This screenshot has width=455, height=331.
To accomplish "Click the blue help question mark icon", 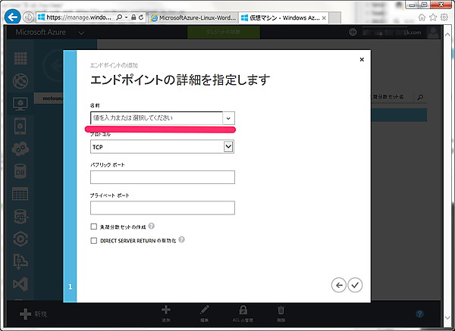I will 419,314.
